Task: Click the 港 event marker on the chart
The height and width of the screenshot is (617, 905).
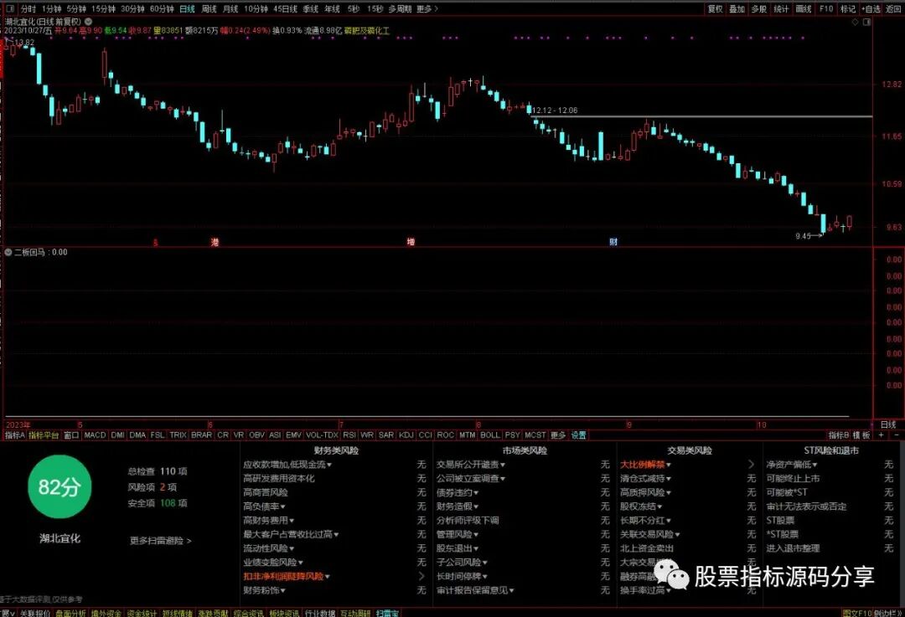Action: [215, 242]
